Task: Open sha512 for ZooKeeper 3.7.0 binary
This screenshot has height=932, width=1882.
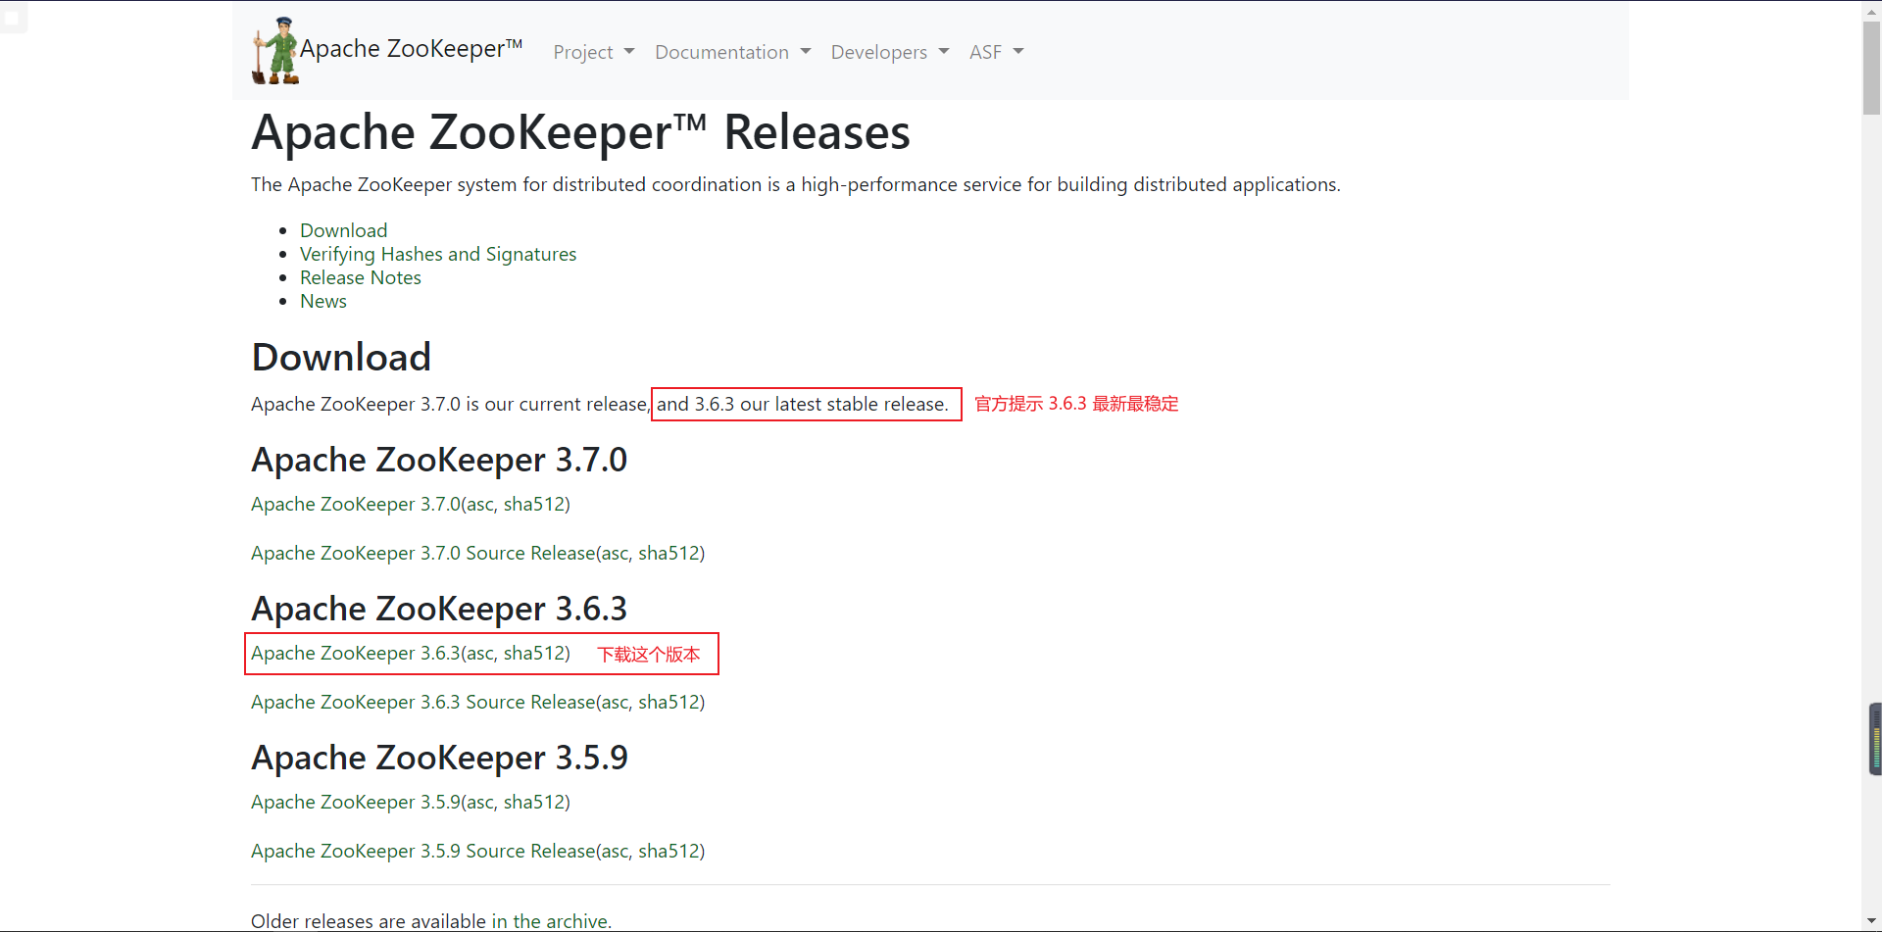Action: tap(533, 504)
